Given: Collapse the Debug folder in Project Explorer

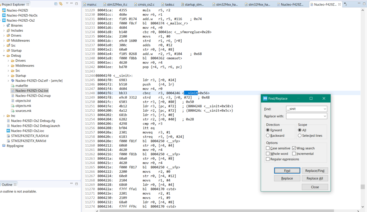Looking at the screenshot, I should [x=3, y=56].
